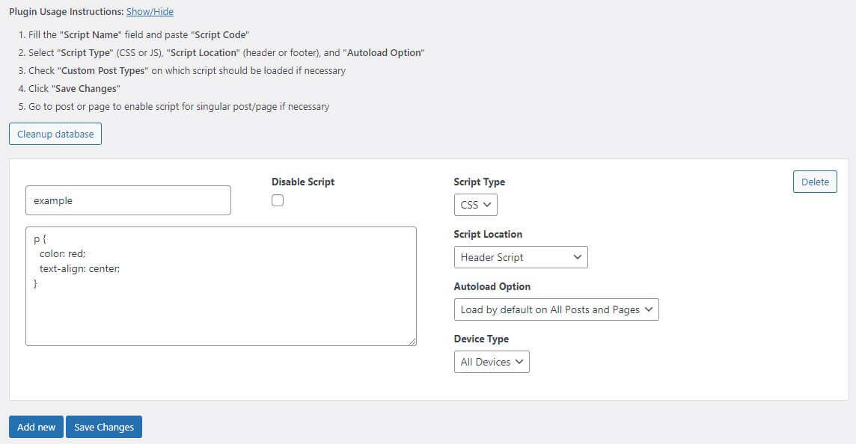This screenshot has height=444, width=856.
Task: Click the "Script Type" label
Action: (479, 182)
